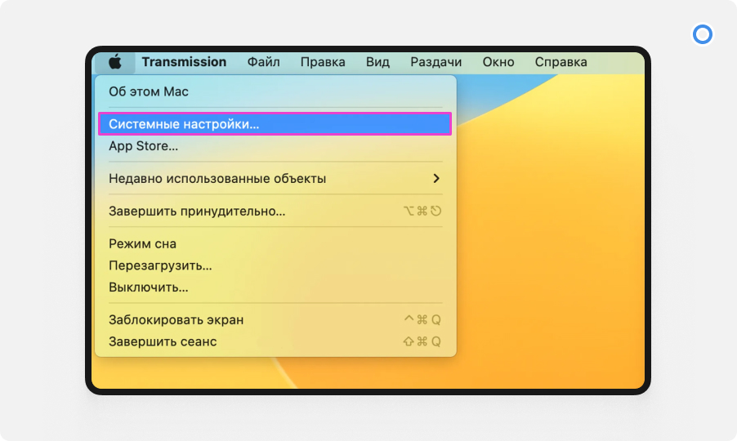Open the Окно menu
This screenshot has height=441, width=737.
click(x=498, y=62)
